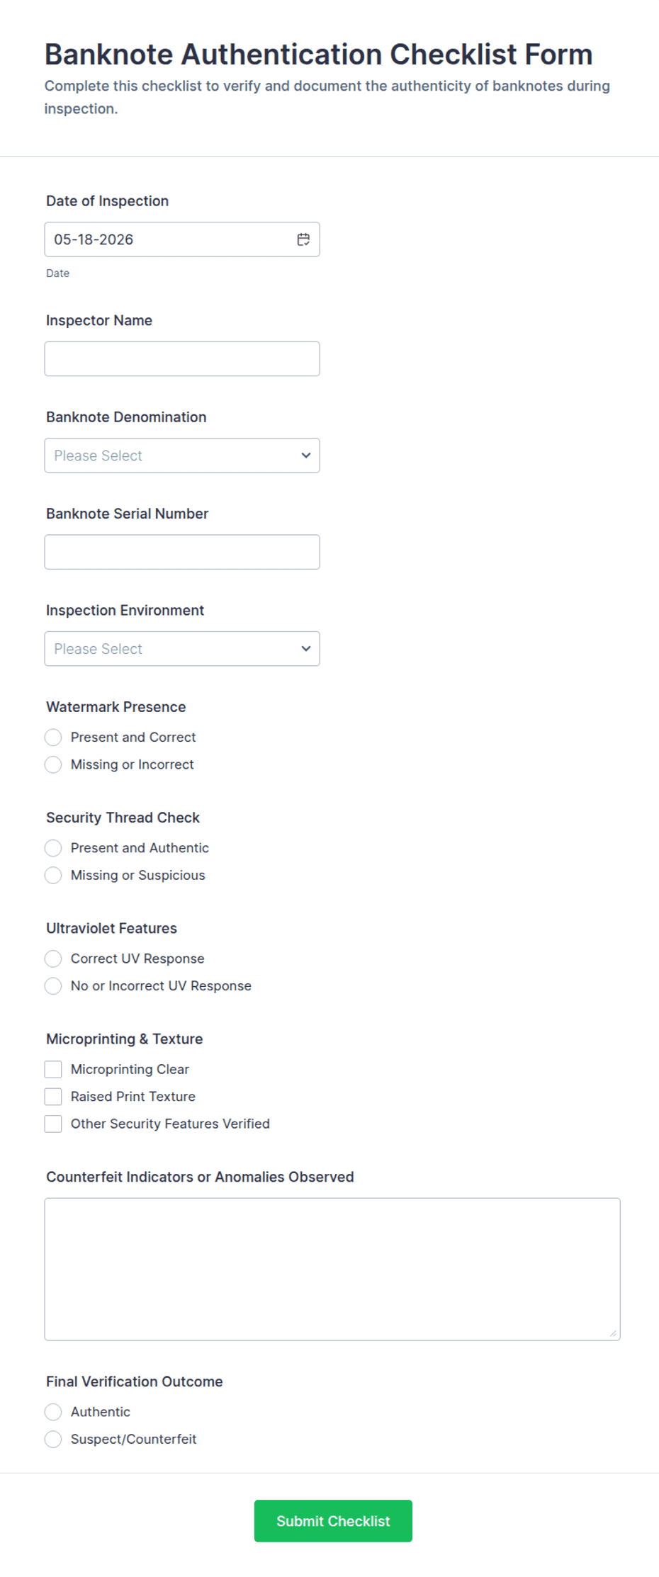This screenshot has width=659, height=1577.
Task: Select Correct UV Response option
Action: [x=53, y=959]
